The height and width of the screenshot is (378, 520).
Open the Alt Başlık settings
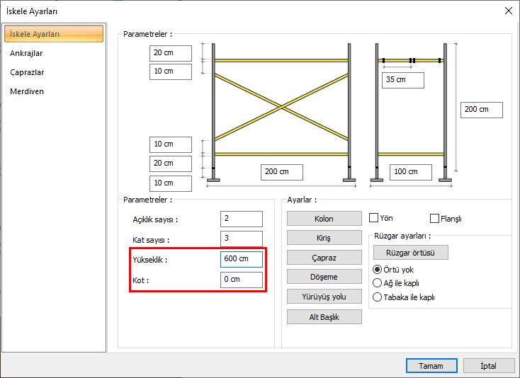click(324, 316)
